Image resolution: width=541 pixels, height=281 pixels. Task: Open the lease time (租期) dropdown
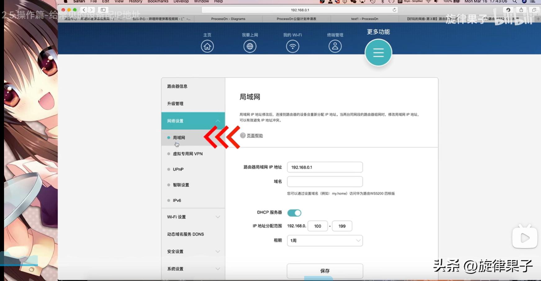pyautogui.click(x=325, y=241)
